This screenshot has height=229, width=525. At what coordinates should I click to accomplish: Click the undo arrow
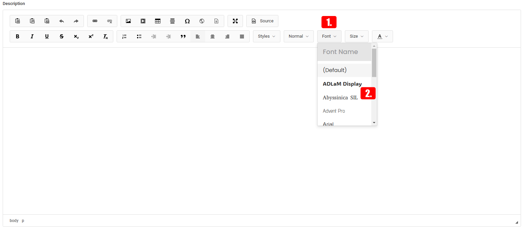tap(61, 21)
